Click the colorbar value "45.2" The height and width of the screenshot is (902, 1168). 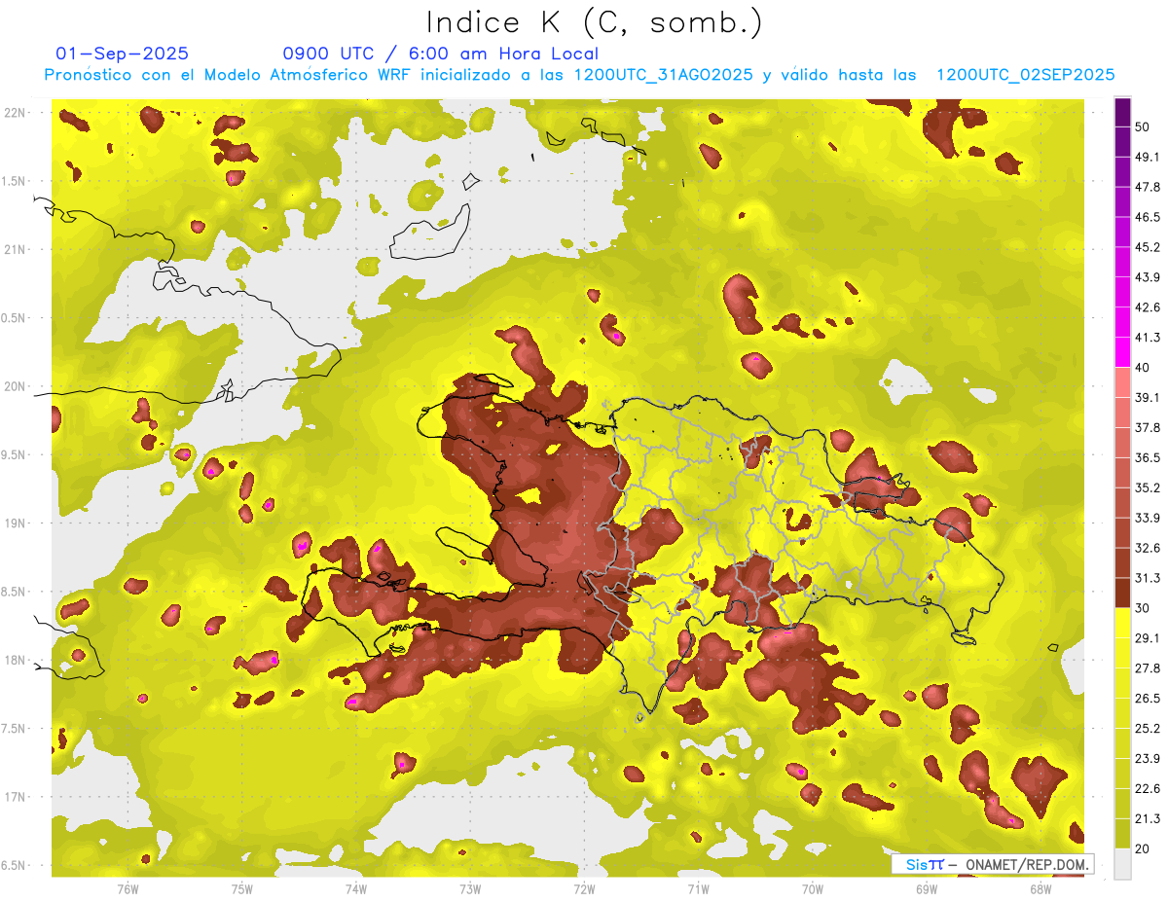tap(1148, 247)
